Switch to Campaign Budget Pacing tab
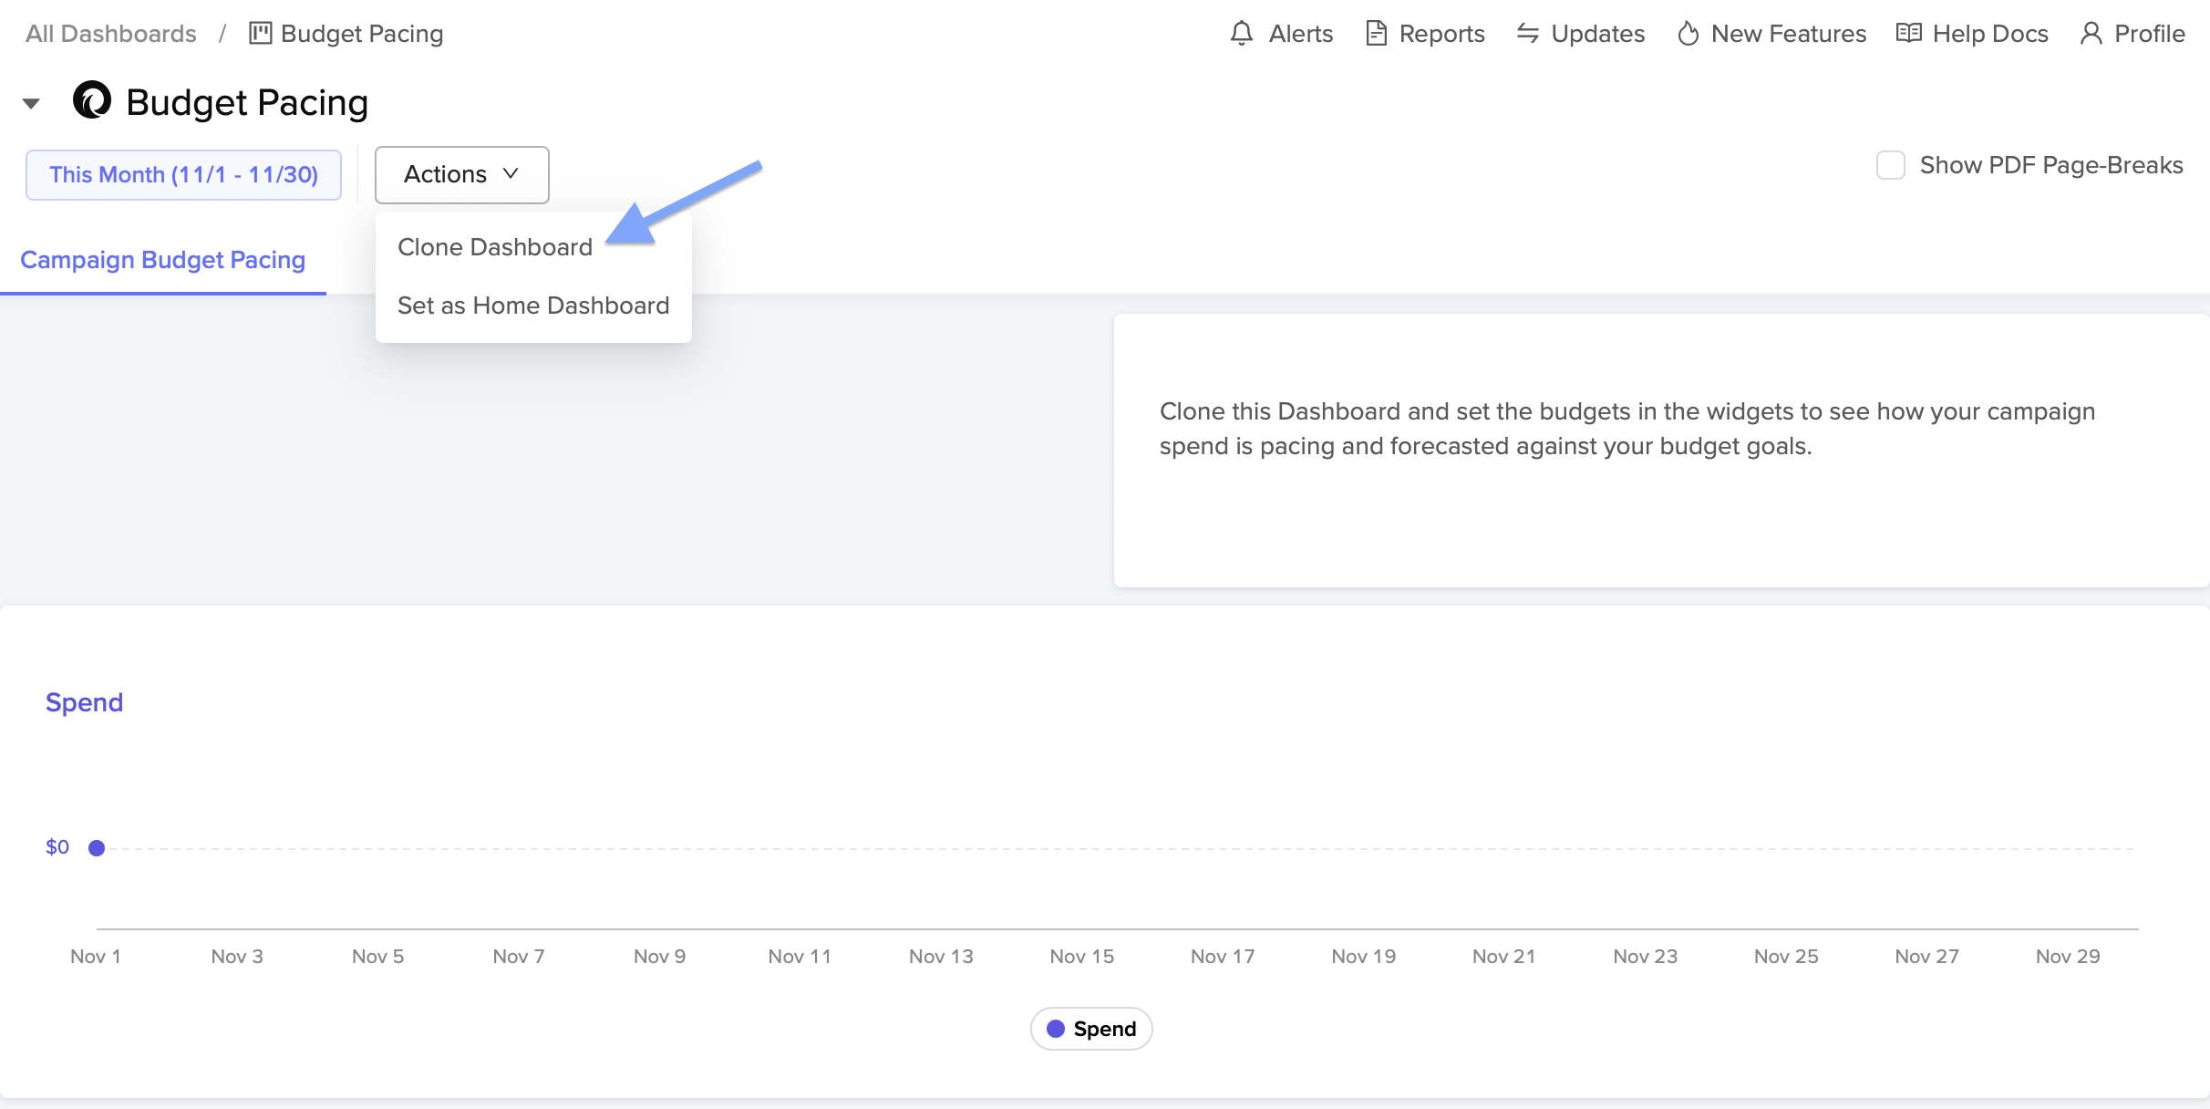2210x1109 pixels. pyautogui.click(x=162, y=260)
